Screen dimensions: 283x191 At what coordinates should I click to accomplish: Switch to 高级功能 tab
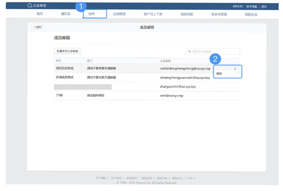[x=187, y=14]
